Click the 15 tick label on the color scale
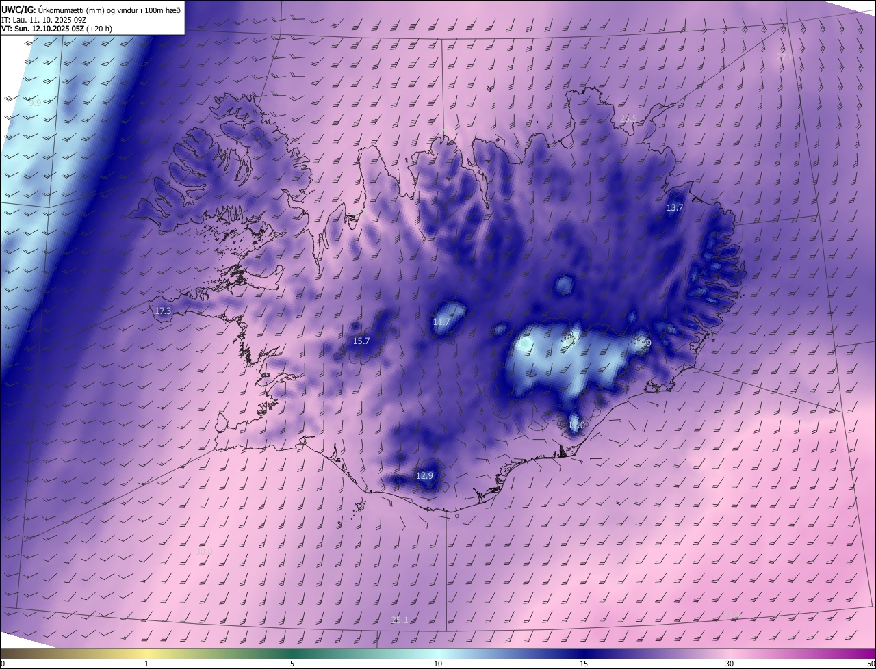This screenshot has width=876, height=669. coord(584,664)
